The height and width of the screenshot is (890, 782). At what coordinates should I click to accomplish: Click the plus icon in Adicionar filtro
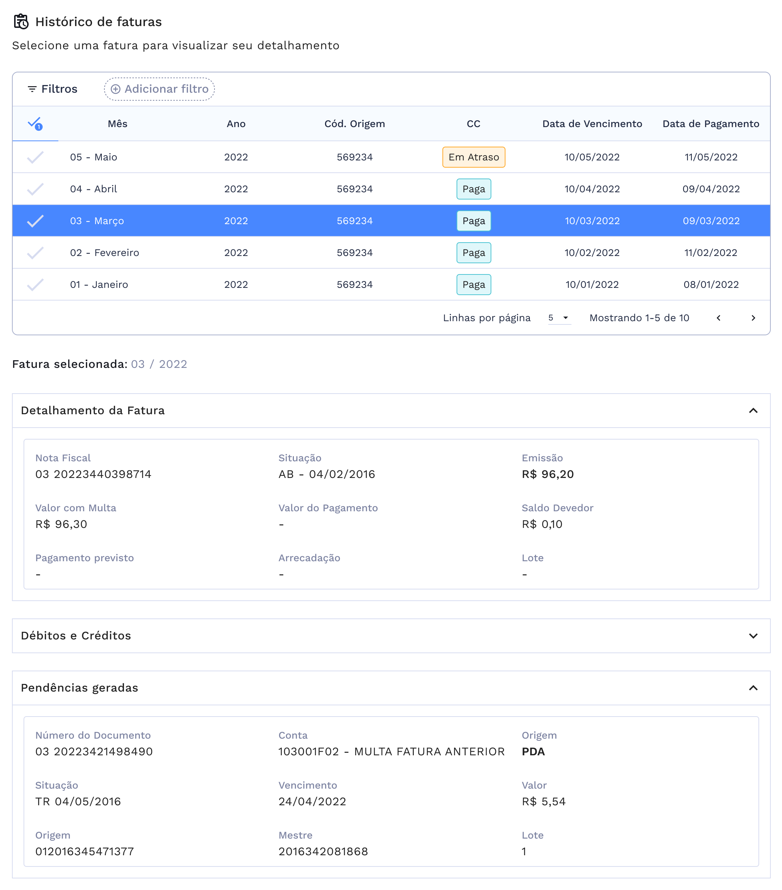[x=116, y=89]
